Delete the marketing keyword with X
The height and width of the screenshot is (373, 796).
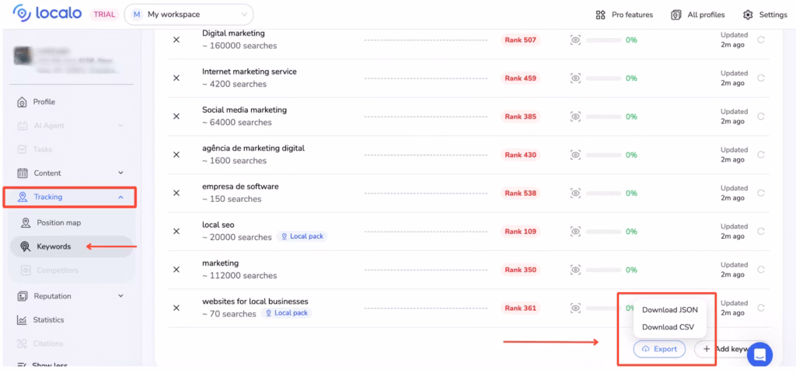coord(176,270)
